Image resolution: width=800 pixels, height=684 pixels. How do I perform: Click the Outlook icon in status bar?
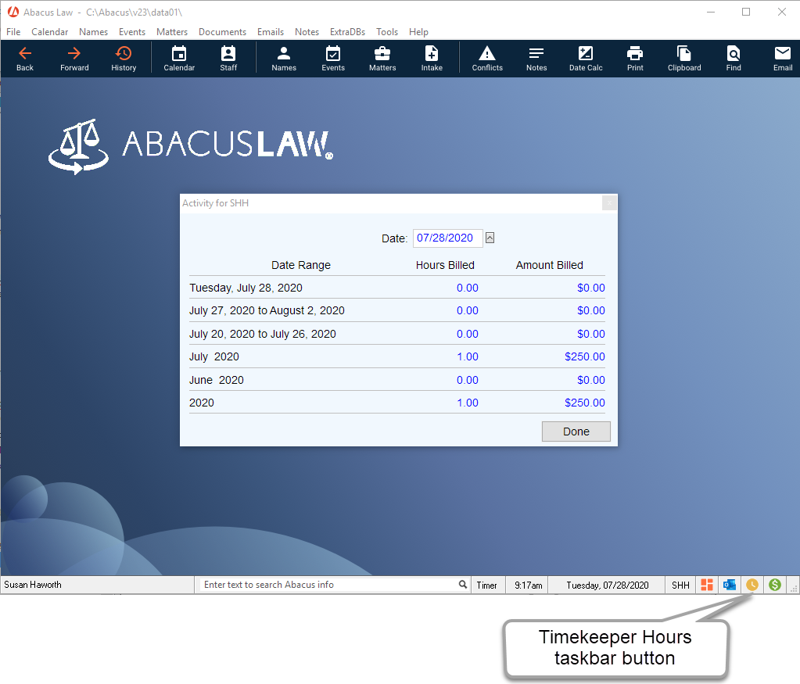730,585
